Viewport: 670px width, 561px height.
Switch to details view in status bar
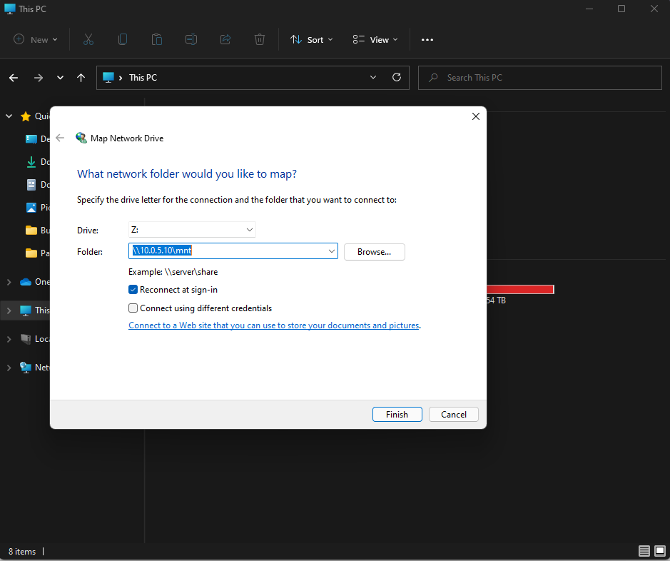[x=644, y=551]
